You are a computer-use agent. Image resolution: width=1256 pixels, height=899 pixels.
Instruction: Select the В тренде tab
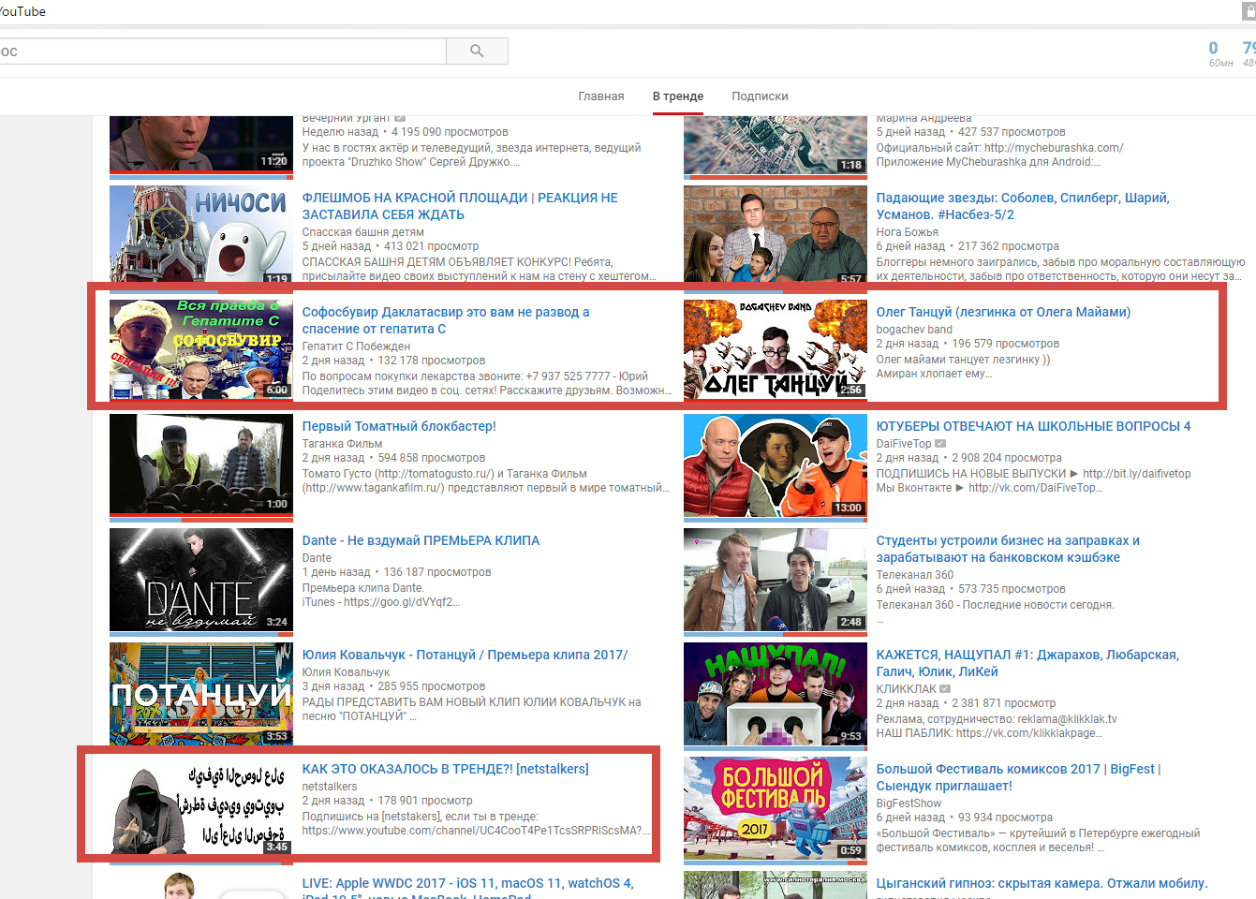(678, 96)
